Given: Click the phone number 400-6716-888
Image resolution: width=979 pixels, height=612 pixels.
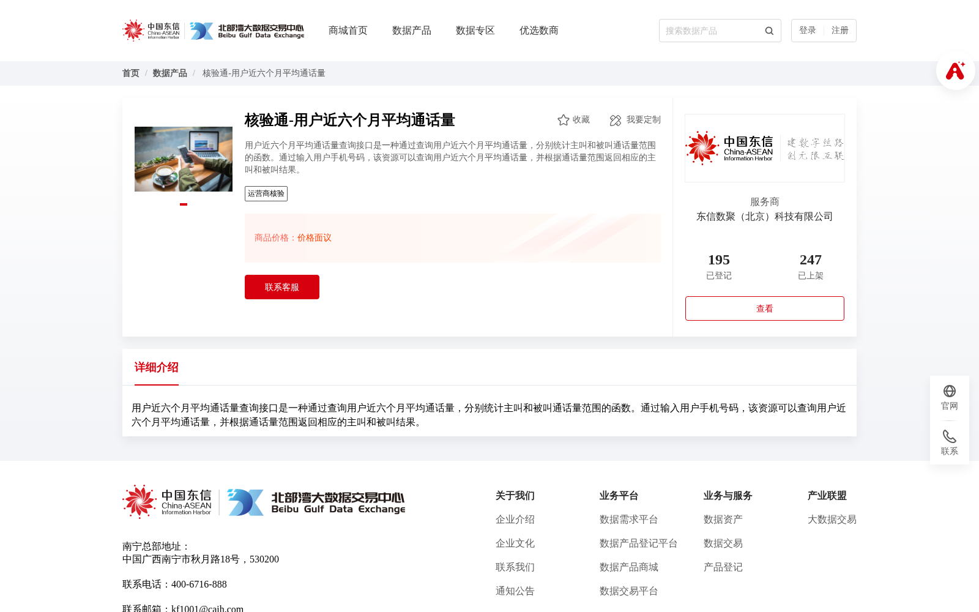Looking at the screenshot, I should 199,584.
